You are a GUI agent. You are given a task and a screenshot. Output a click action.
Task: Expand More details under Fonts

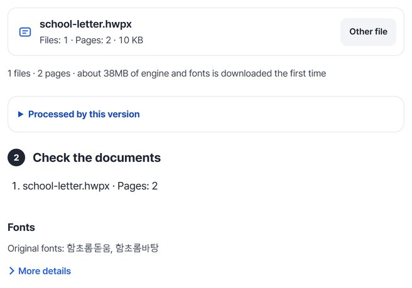[x=40, y=271]
